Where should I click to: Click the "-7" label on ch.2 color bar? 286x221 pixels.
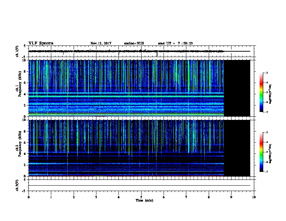266,172
